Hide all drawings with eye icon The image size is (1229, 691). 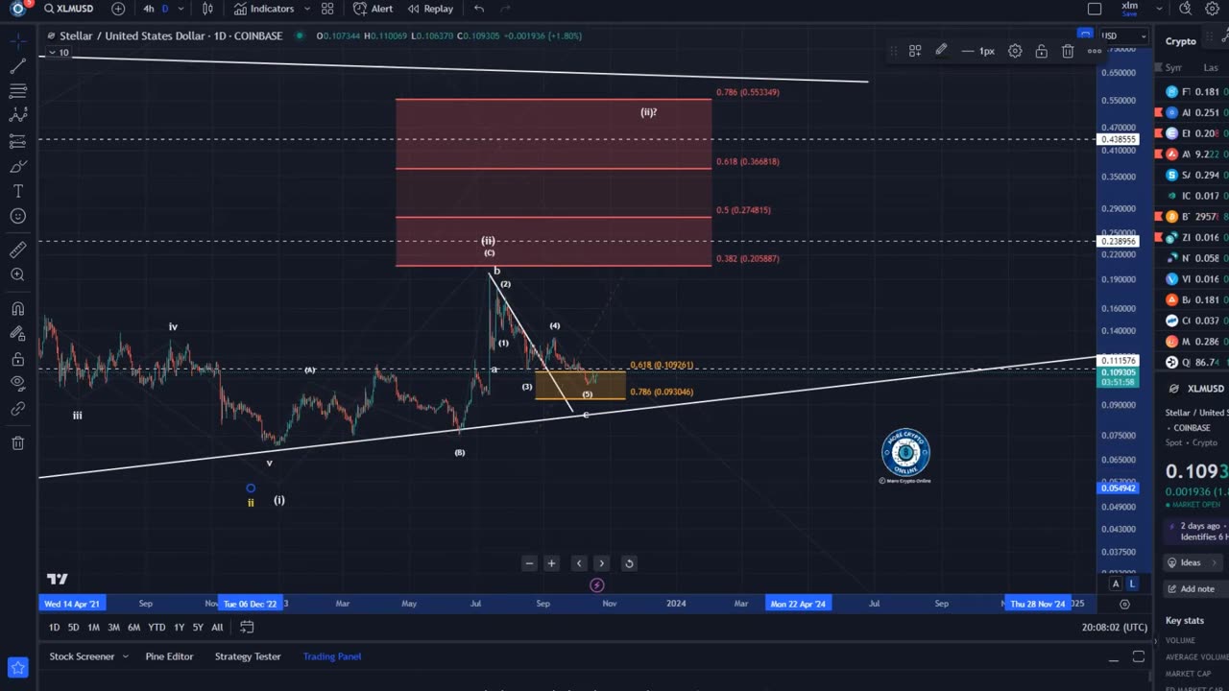[17, 384]
